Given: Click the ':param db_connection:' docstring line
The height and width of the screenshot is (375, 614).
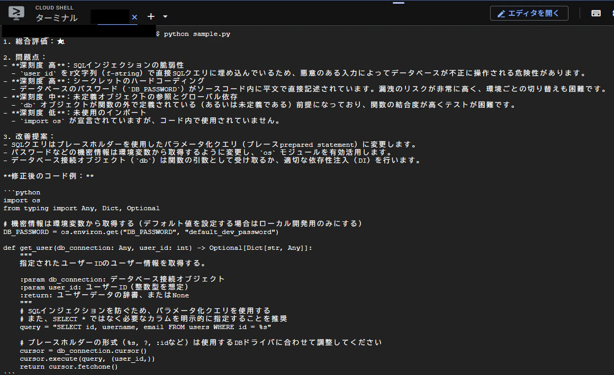Looking at the screenshot, I should click(123, 279).
